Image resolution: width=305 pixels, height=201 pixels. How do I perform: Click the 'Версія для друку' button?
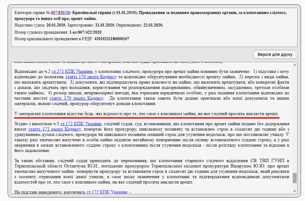pyautogui.click(x=275, y=54)
